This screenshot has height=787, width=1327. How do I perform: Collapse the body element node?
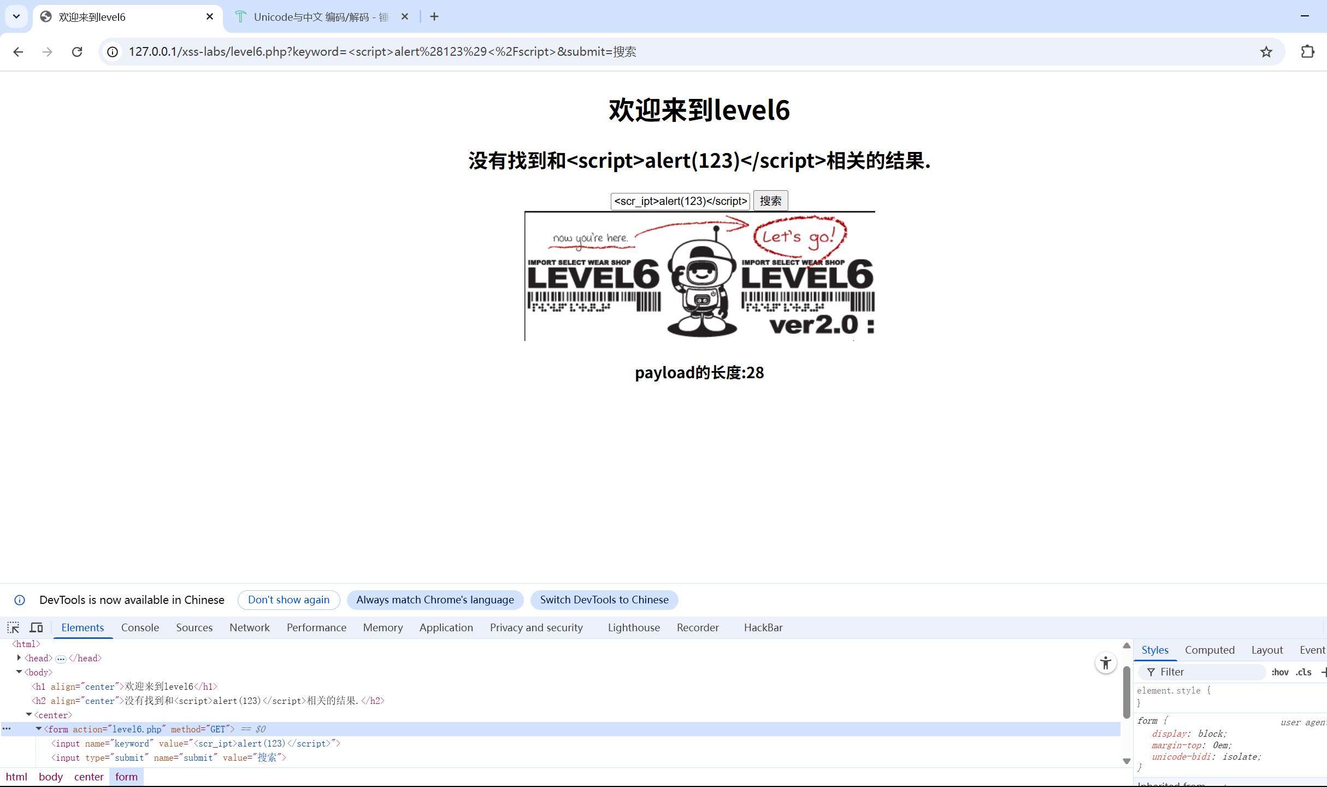click(x=19, y=672)
